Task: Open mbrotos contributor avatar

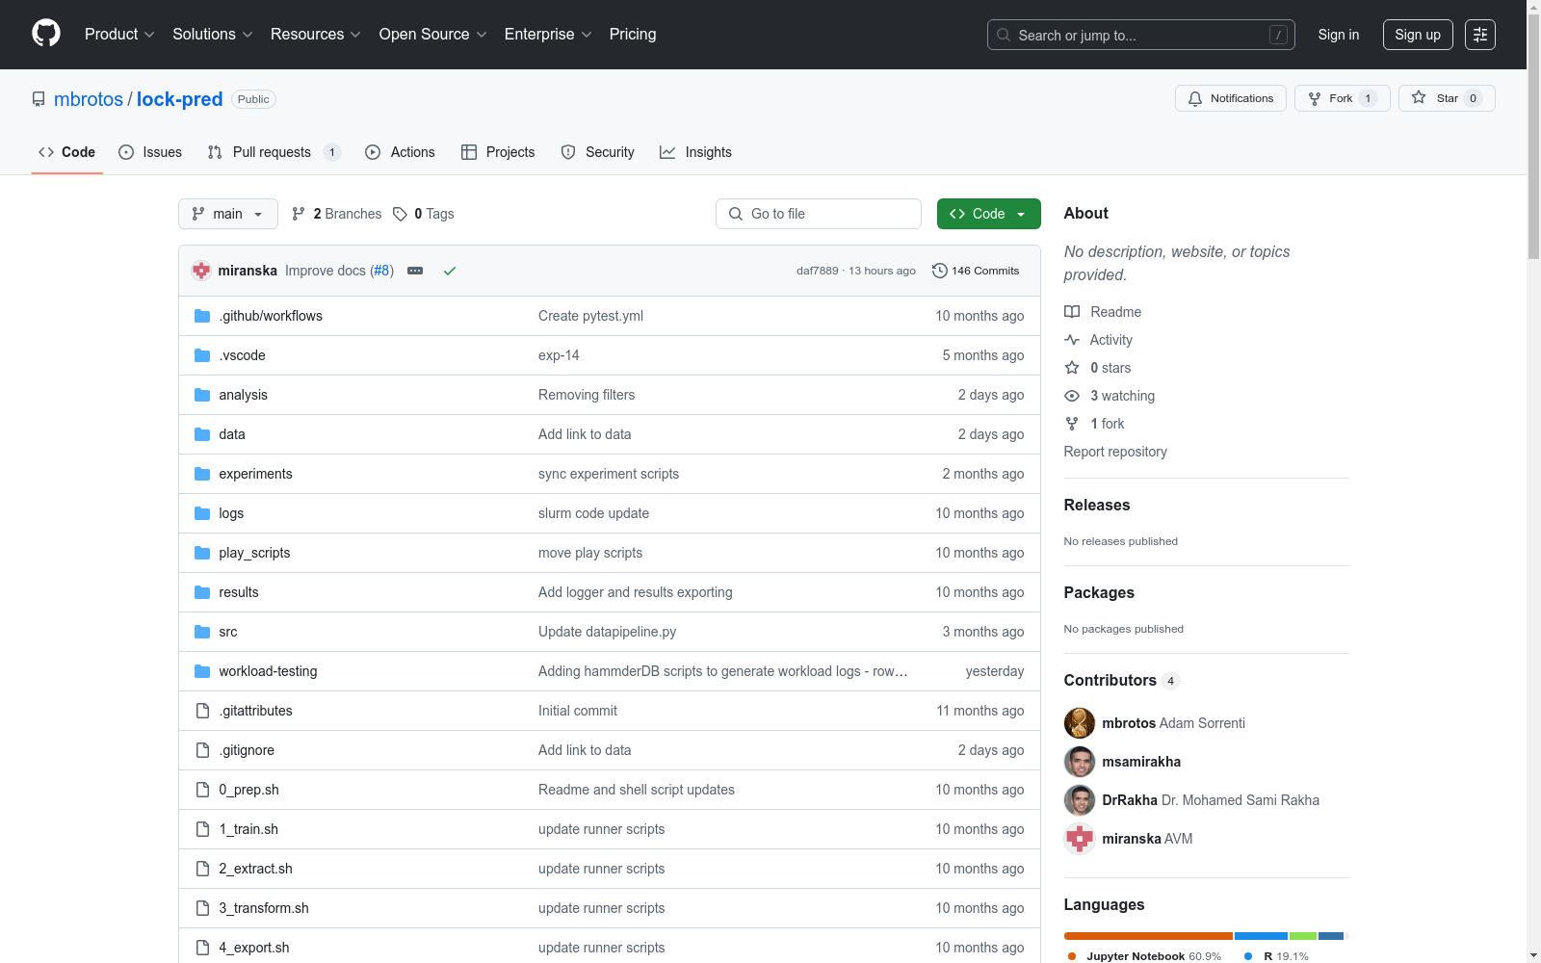Action: [x=1080, y=723]
